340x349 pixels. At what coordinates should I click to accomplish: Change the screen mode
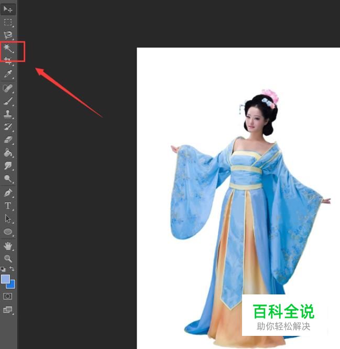pos(8,310)
